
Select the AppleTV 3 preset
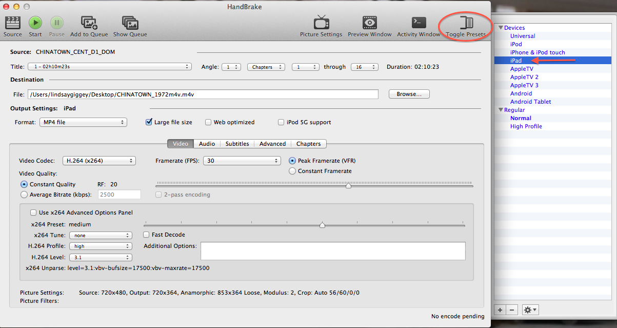pos(524,85)
